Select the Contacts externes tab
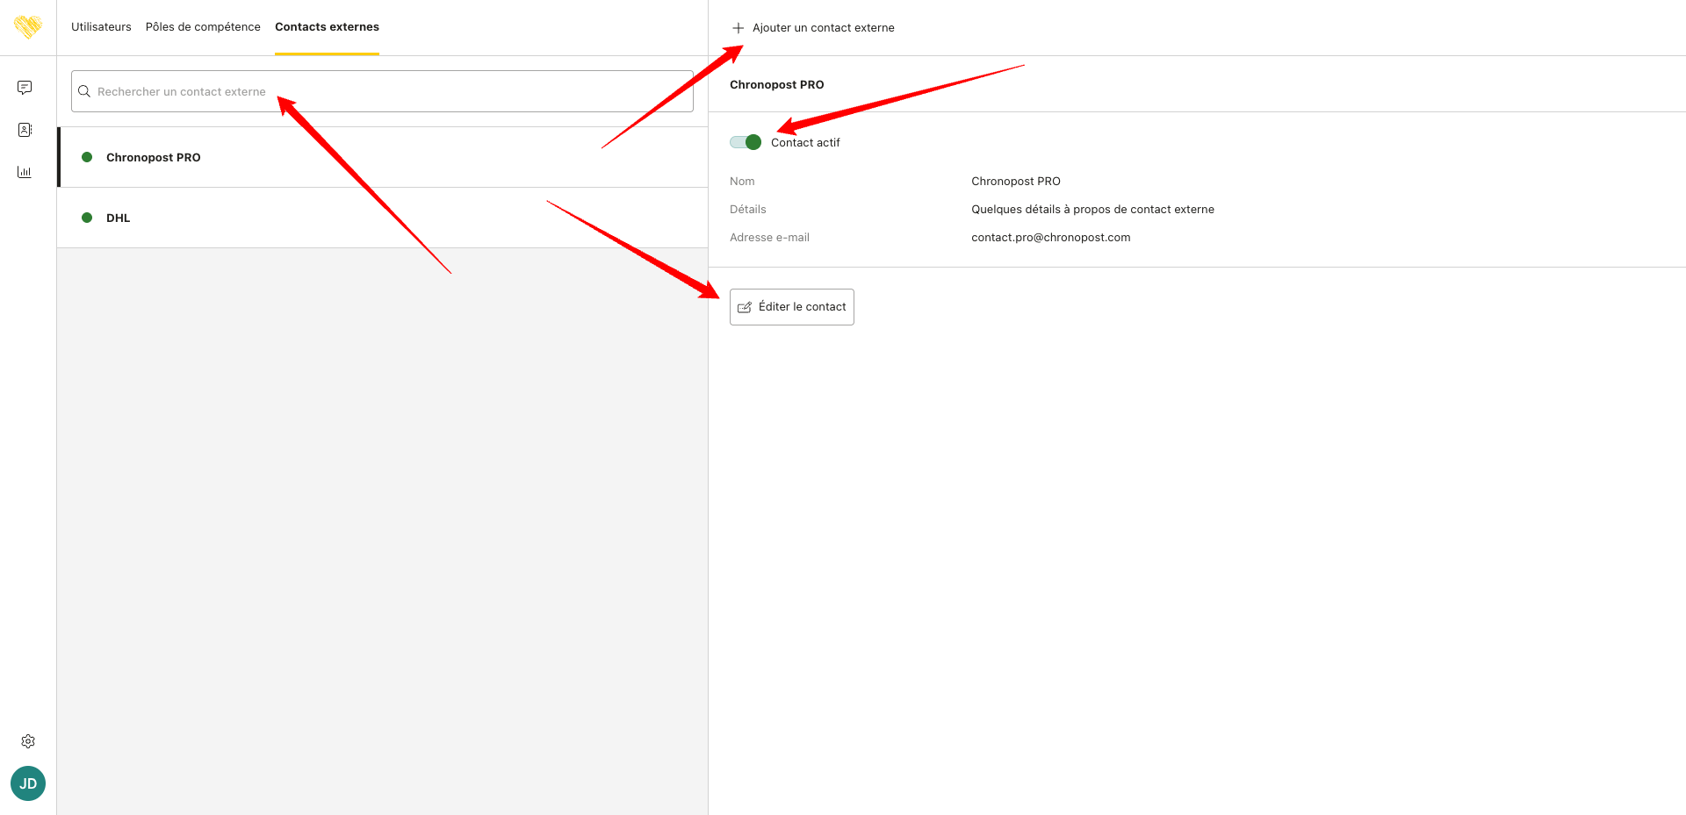 pos(327,27)
